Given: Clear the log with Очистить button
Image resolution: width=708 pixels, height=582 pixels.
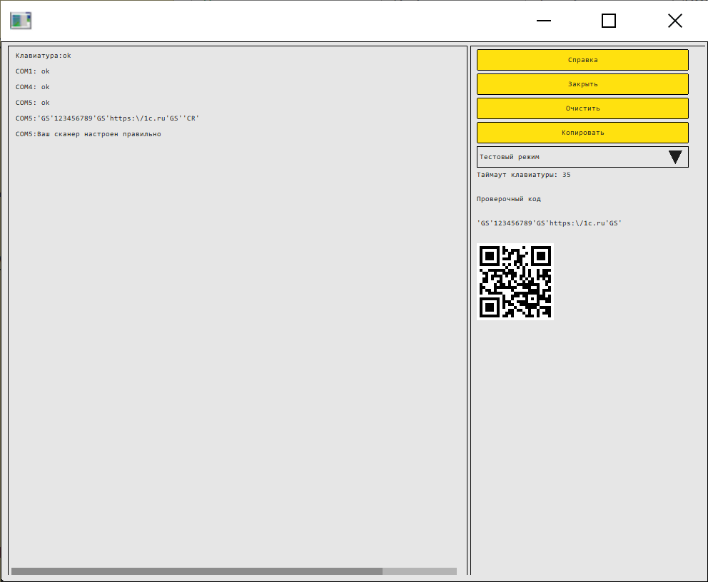Looking at the screenshot, I should pyautogui.click(x=582, y=108).
